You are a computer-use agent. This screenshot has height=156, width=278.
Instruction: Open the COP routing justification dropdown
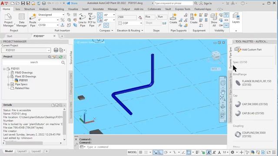tap(141, 23)
